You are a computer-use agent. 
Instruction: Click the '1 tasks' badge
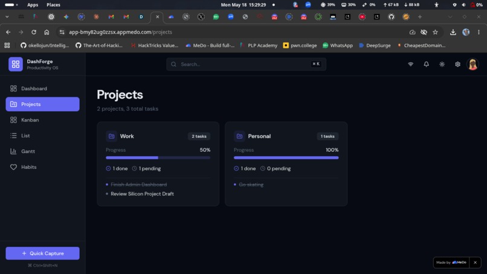pyautogui.click(x=327, y=136)
